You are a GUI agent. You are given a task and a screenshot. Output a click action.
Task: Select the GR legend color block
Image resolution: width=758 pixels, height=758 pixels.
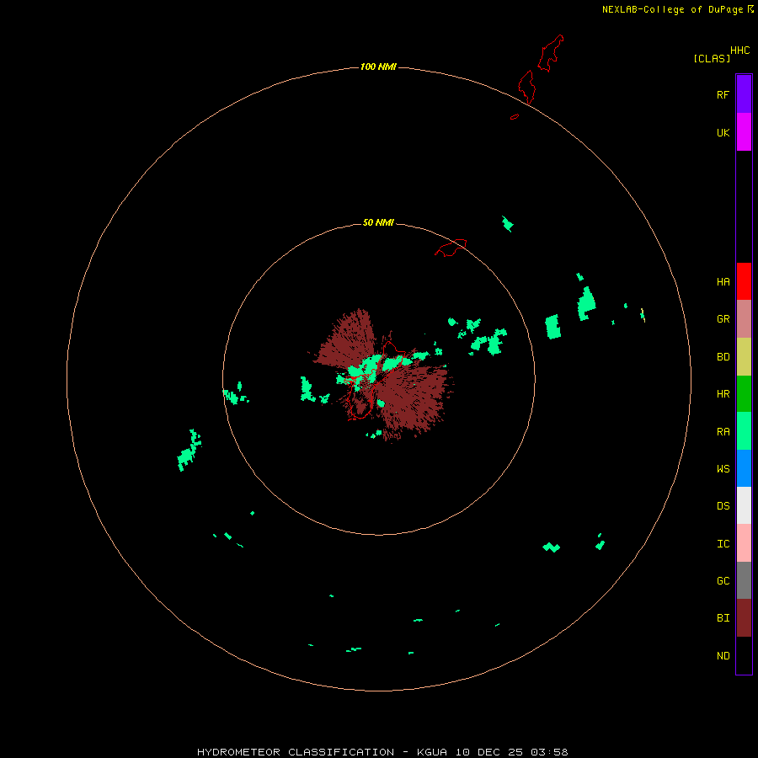point(744,319)
